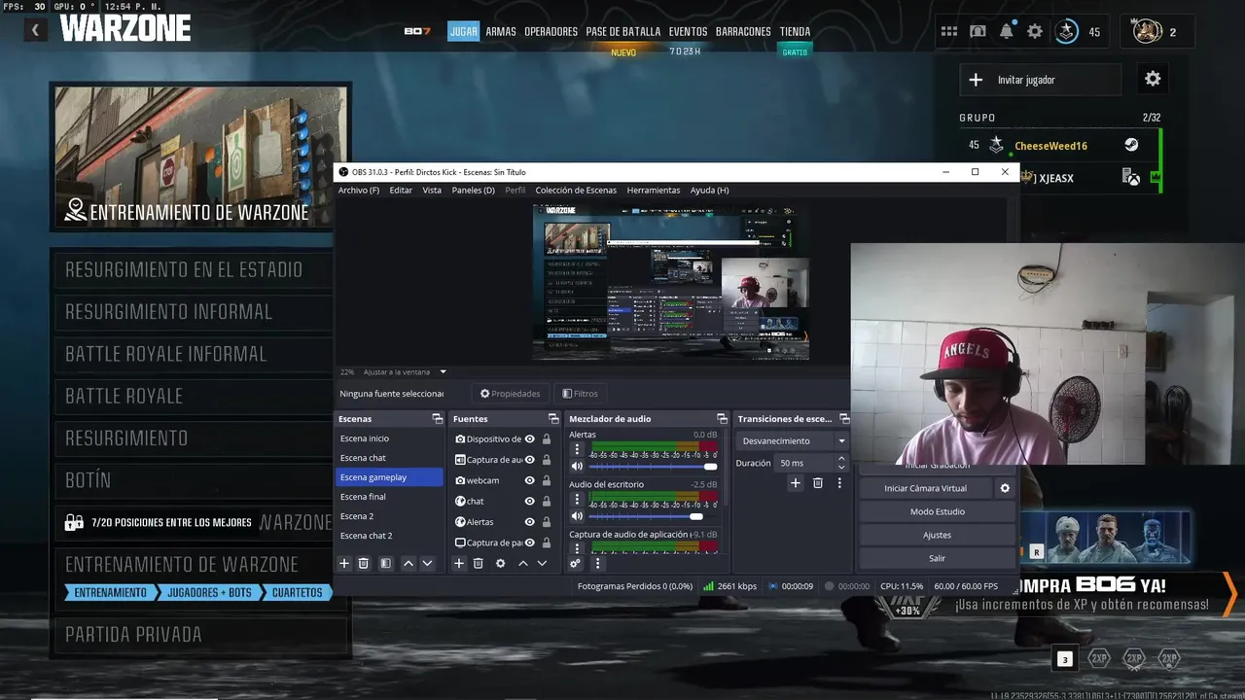Hide the Dispositivo de source
This screenshot has width=1245, height=700.
[x=530, y=439]
